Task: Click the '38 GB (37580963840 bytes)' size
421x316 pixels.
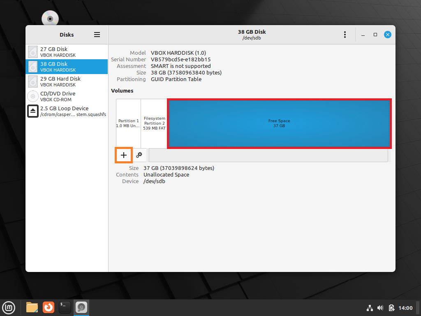Action: pos(186,72)
